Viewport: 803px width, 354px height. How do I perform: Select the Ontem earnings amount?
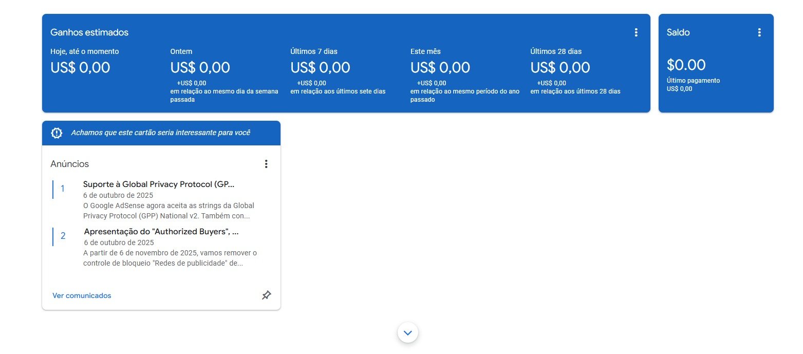[200, 67]
